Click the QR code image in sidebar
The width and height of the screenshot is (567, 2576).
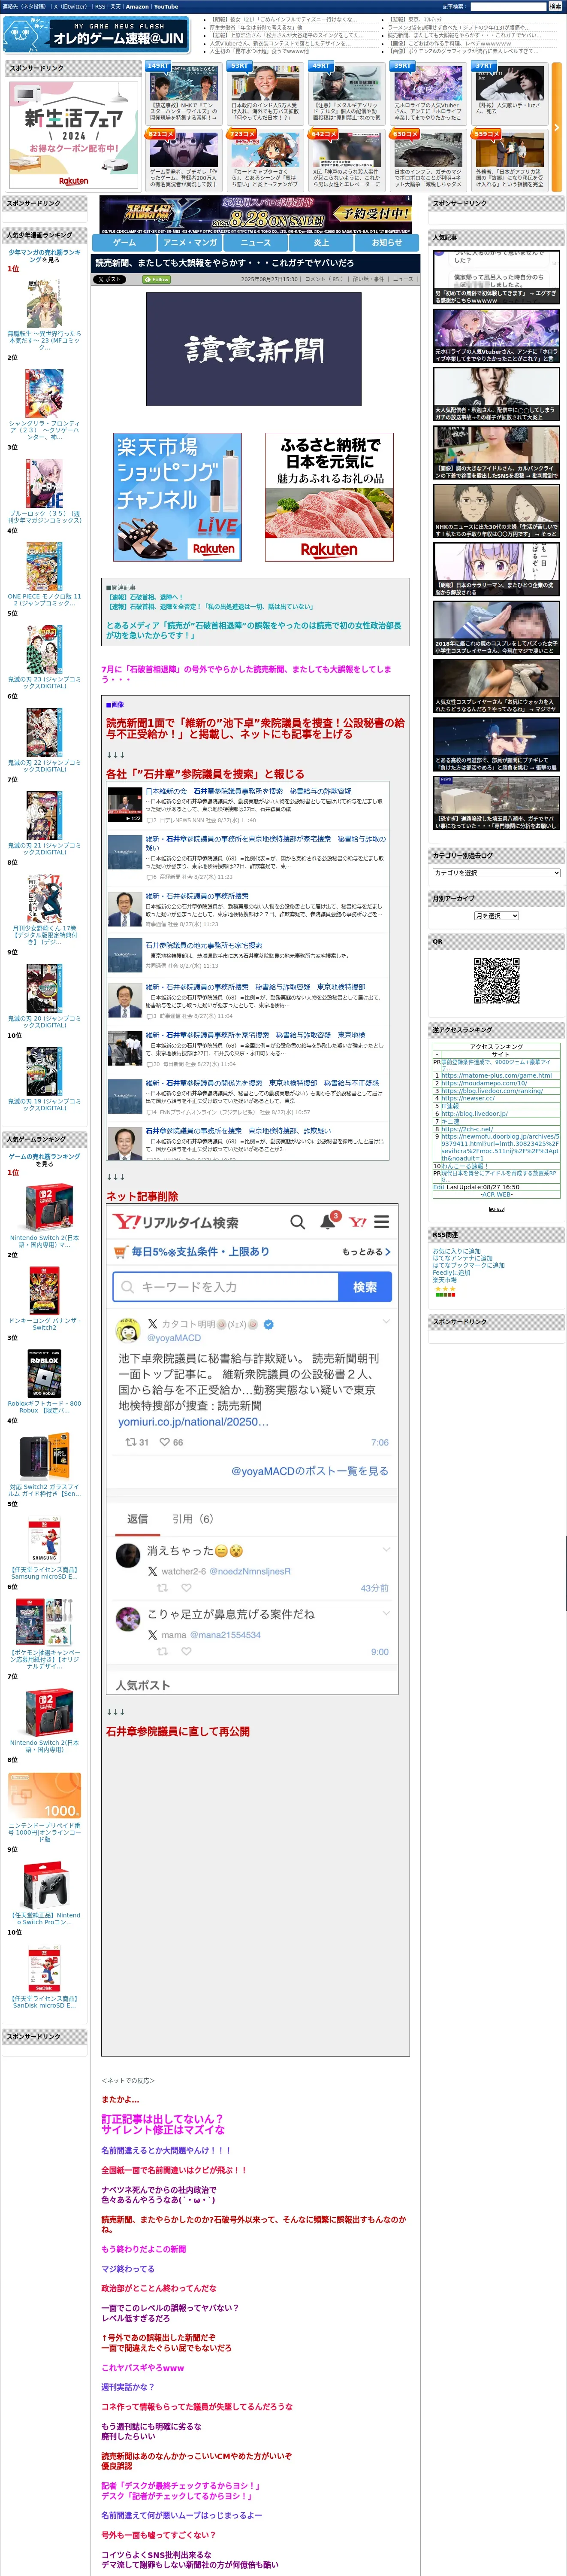pos(496,982)
